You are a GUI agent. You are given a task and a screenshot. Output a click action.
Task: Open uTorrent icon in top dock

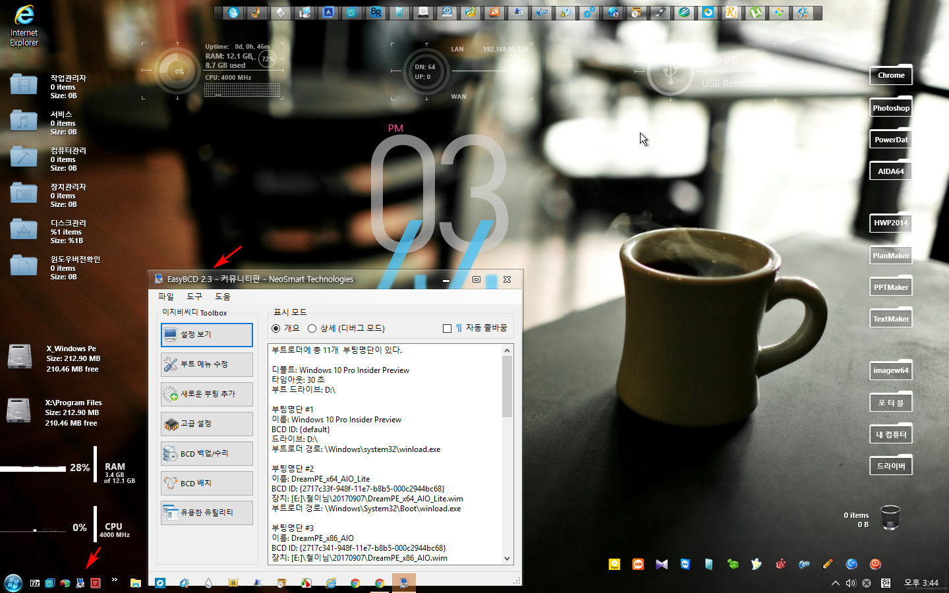click(x=755, y=13)
